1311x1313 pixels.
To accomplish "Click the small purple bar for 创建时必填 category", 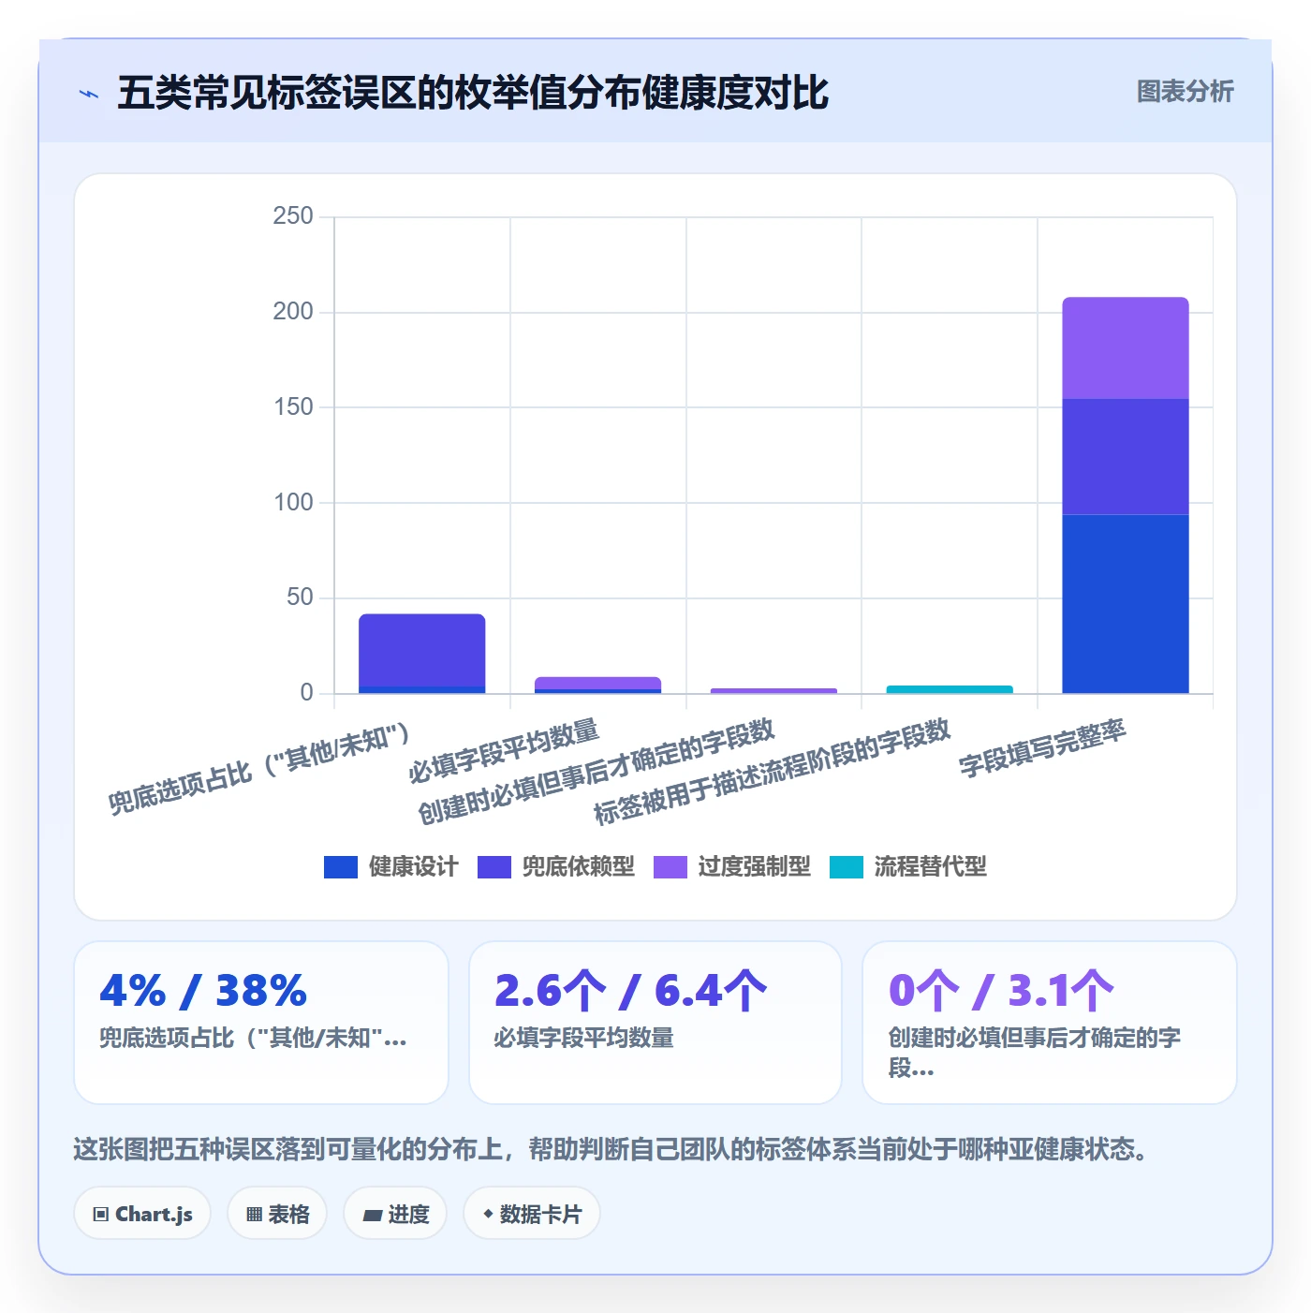I will tap(774, 691).
